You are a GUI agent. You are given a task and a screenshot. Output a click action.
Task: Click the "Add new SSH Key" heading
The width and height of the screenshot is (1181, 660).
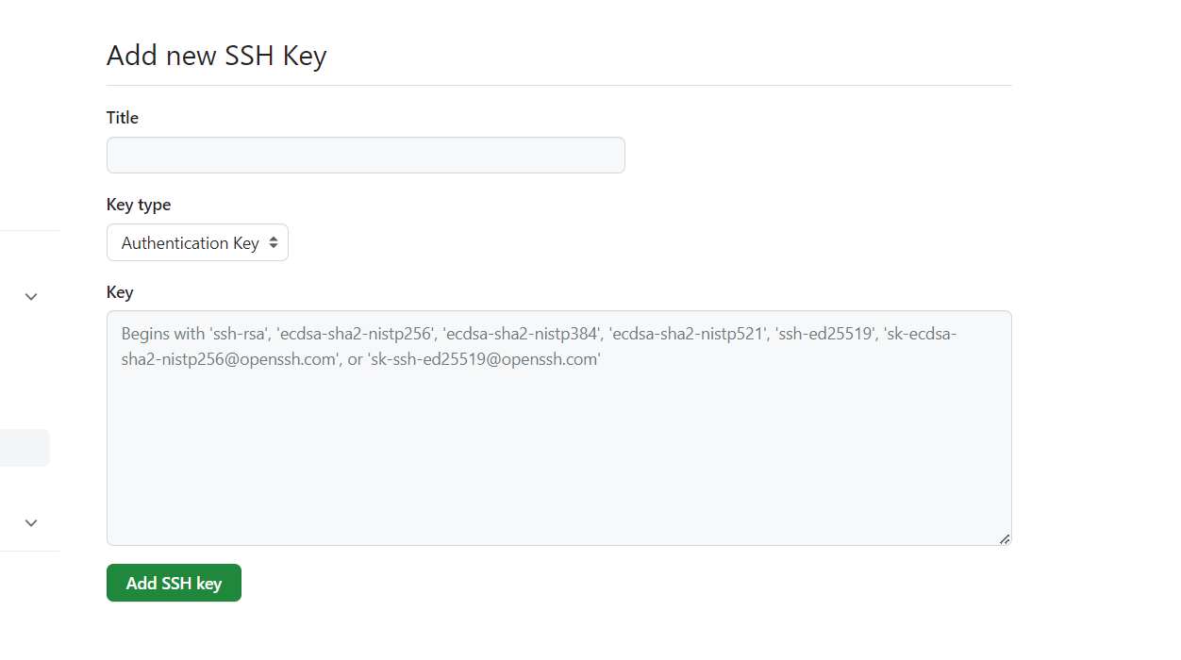click(x=216, y=56)
